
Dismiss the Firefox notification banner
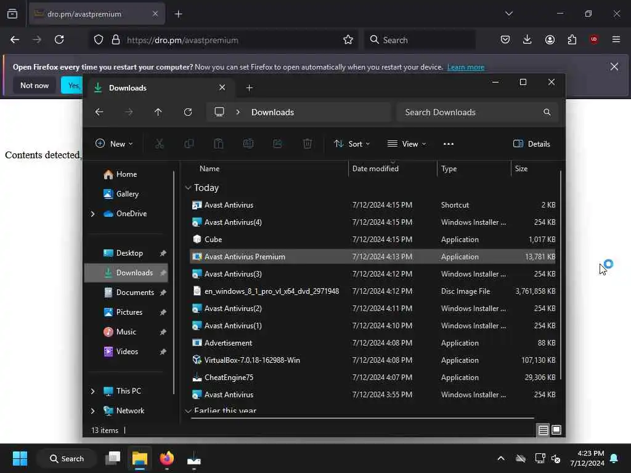[614, 67]
